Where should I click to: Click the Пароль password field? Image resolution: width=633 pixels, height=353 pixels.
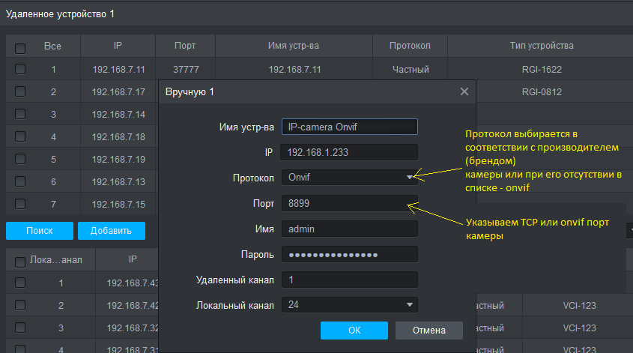pos(349,254)
